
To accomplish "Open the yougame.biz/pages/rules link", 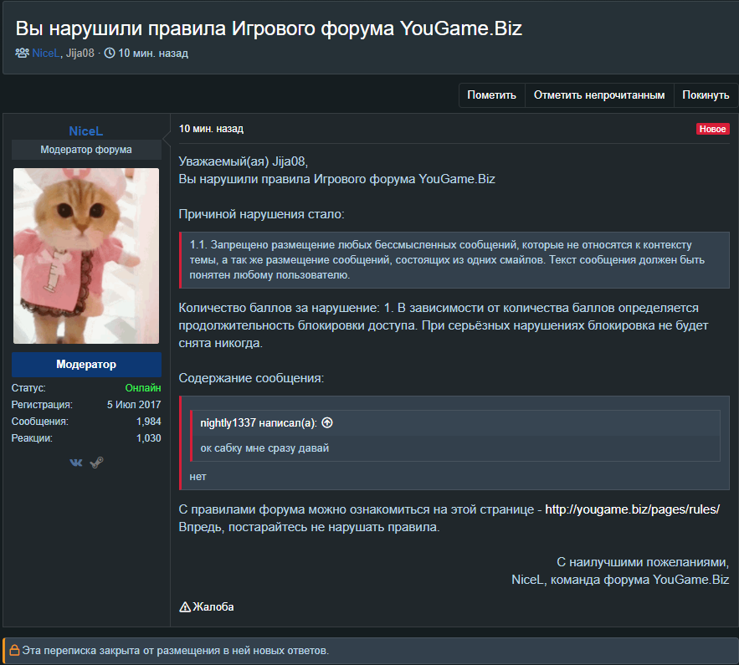I will point(632,509).
